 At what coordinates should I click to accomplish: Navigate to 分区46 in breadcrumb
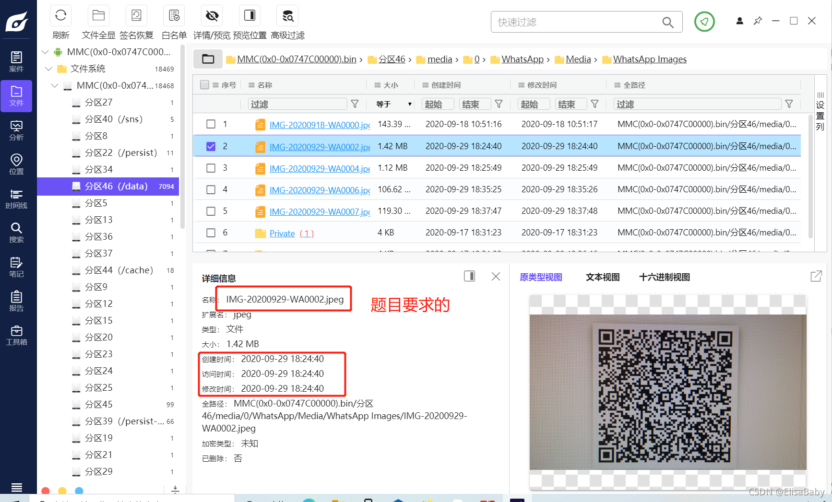(392, 59)
